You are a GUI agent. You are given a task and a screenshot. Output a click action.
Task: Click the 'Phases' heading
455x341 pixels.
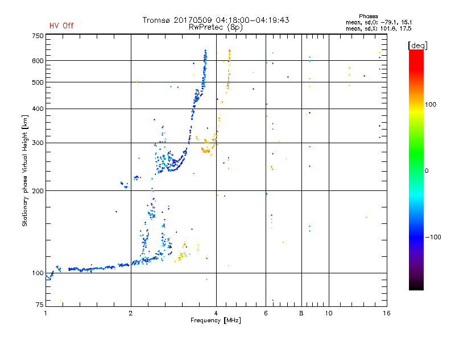(368, 16)
